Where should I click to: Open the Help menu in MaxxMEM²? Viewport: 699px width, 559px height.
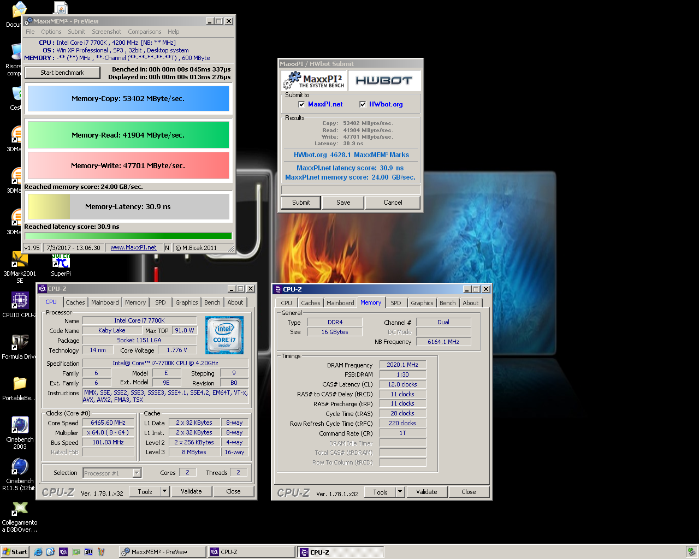(x=173, y=32)
